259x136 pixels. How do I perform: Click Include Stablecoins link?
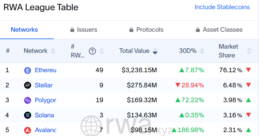[x=222, y=7]
